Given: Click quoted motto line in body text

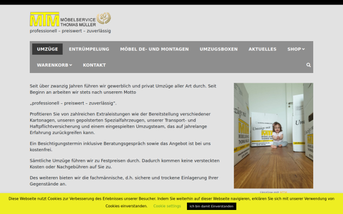Looking at the screenshot, I should (73, 103).
